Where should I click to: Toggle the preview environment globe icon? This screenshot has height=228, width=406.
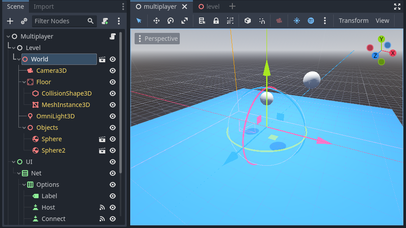[x=311, y=21]
